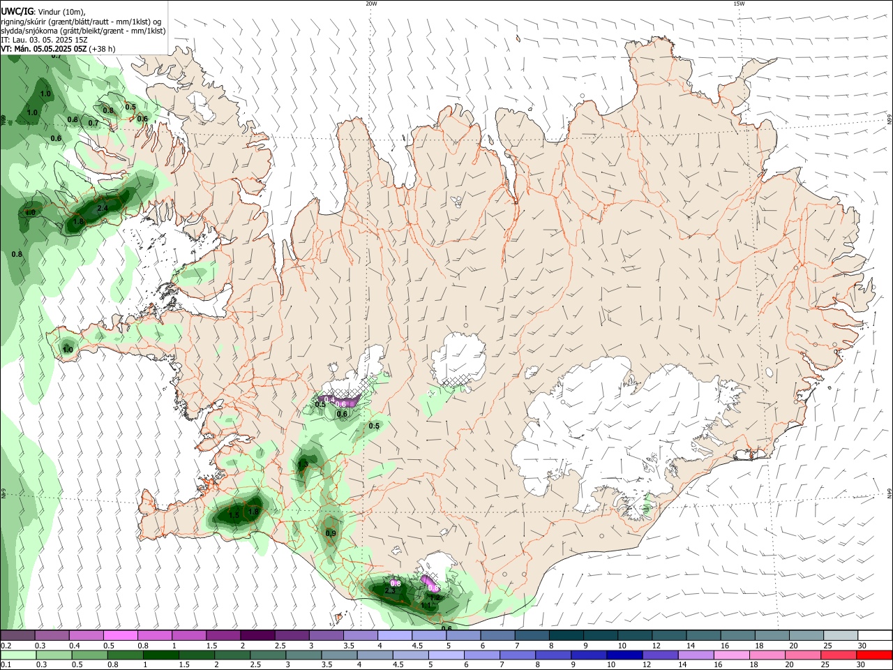Click the 0.7 precipitation value in the northwest
Viewport: 893px width, 670px height.
click(93, 123)
